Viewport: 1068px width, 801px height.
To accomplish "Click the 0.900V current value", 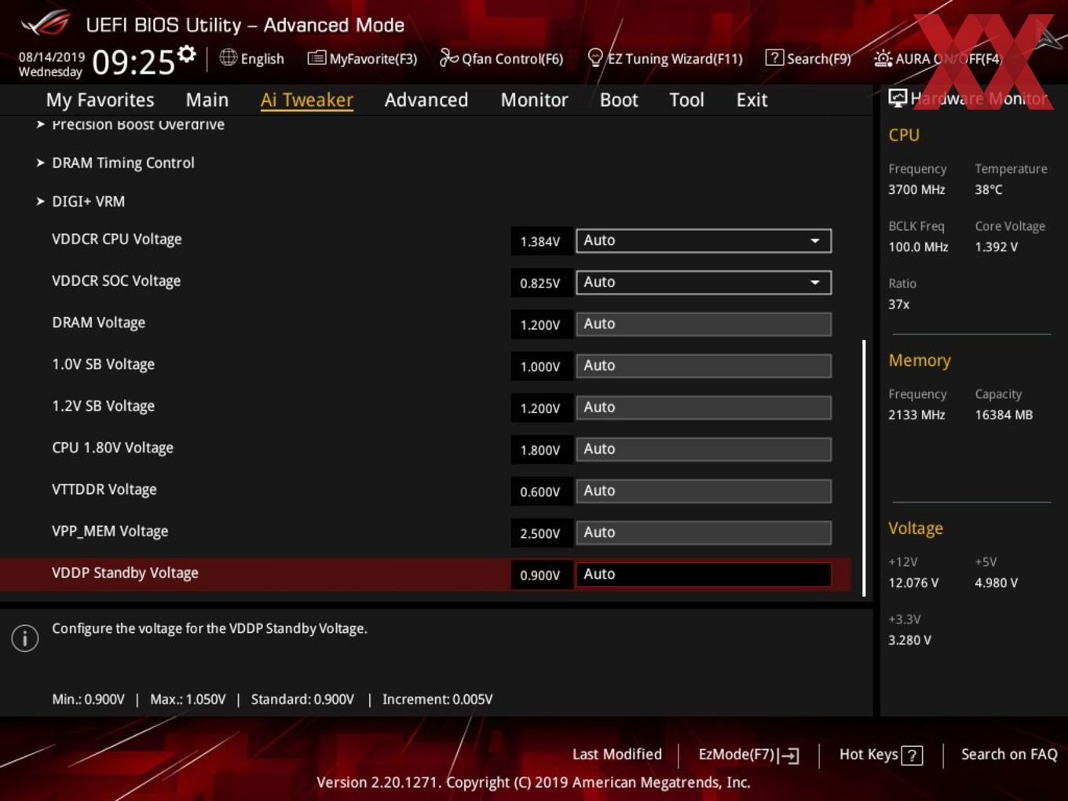I will [540, 575].
